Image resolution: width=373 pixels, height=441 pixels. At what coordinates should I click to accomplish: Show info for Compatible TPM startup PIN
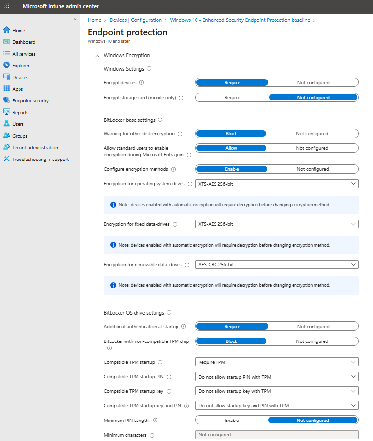click(169, 377)
